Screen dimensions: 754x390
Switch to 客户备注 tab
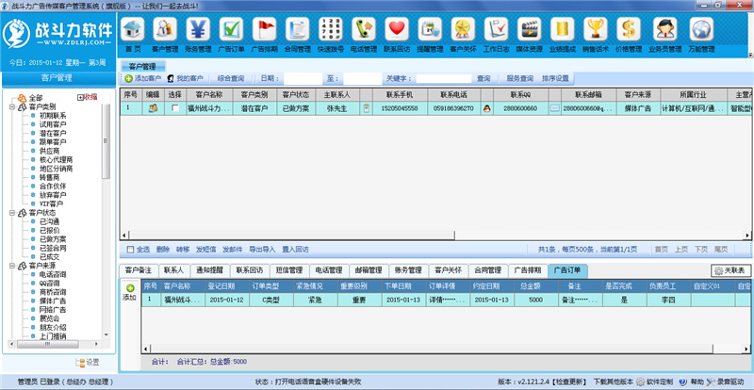pyautogui.click(x=138, y=270)
